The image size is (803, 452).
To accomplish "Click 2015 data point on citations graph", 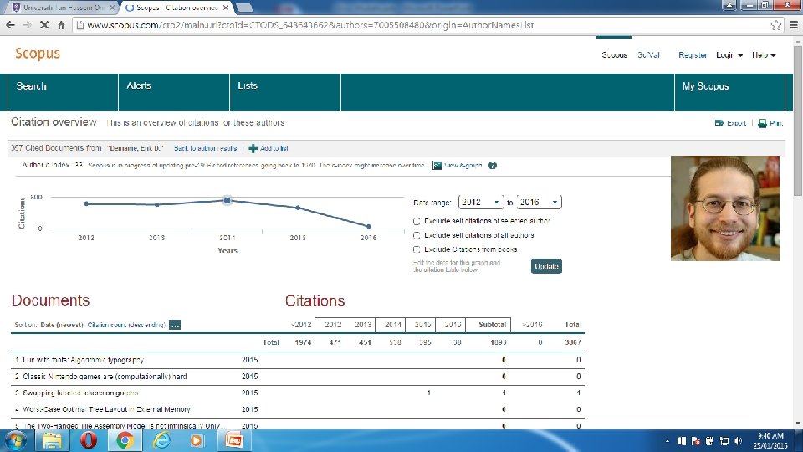I will point(298,208).
